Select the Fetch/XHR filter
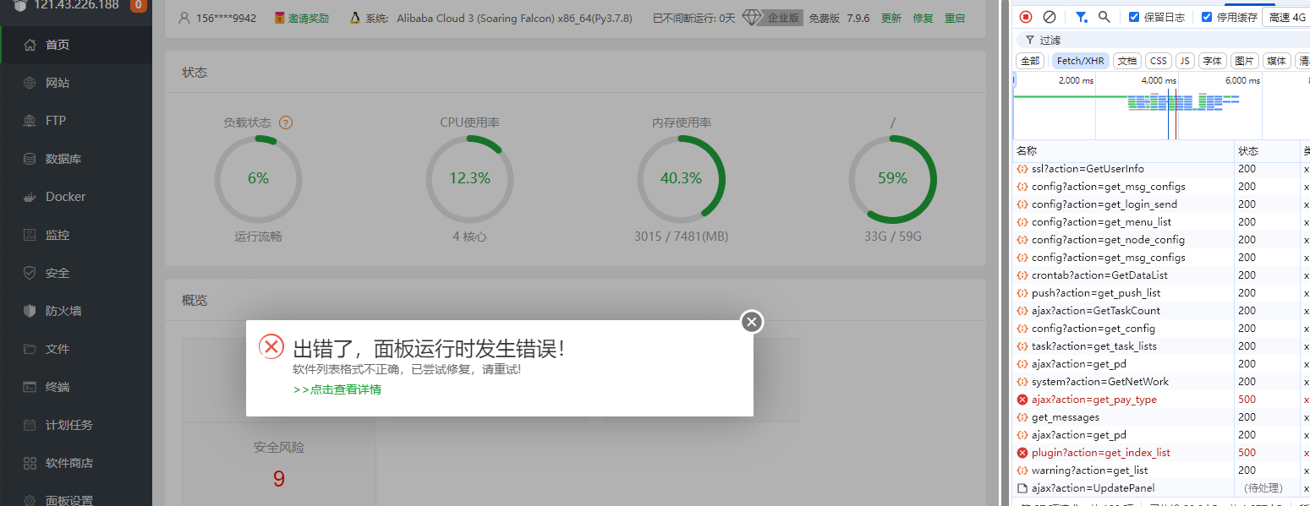Screen dimensions: 1310x506 (x=1080, y=61)
